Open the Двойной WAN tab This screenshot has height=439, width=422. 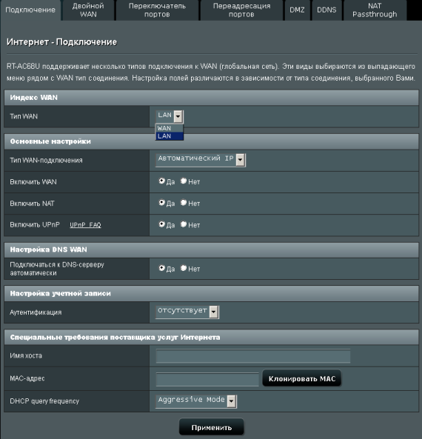pyautogui.click(x=88, y=10)
